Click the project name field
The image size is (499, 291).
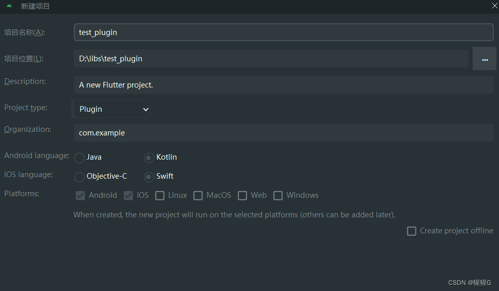coord(284,32)
